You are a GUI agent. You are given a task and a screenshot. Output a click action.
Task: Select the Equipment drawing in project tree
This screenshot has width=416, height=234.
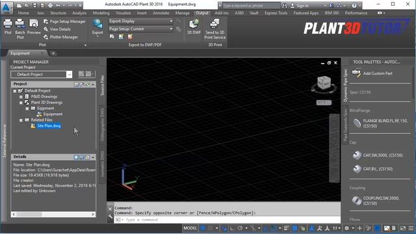50,114
